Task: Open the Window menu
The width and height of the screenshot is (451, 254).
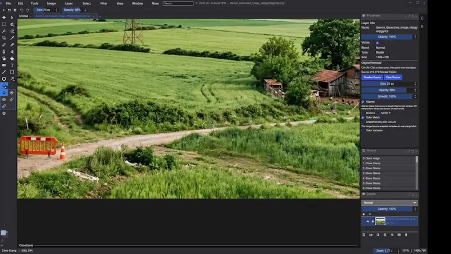Action: pos(138,3)
